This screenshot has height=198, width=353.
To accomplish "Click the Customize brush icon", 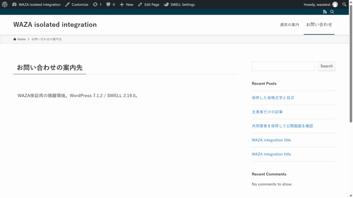I will point(68,4).
